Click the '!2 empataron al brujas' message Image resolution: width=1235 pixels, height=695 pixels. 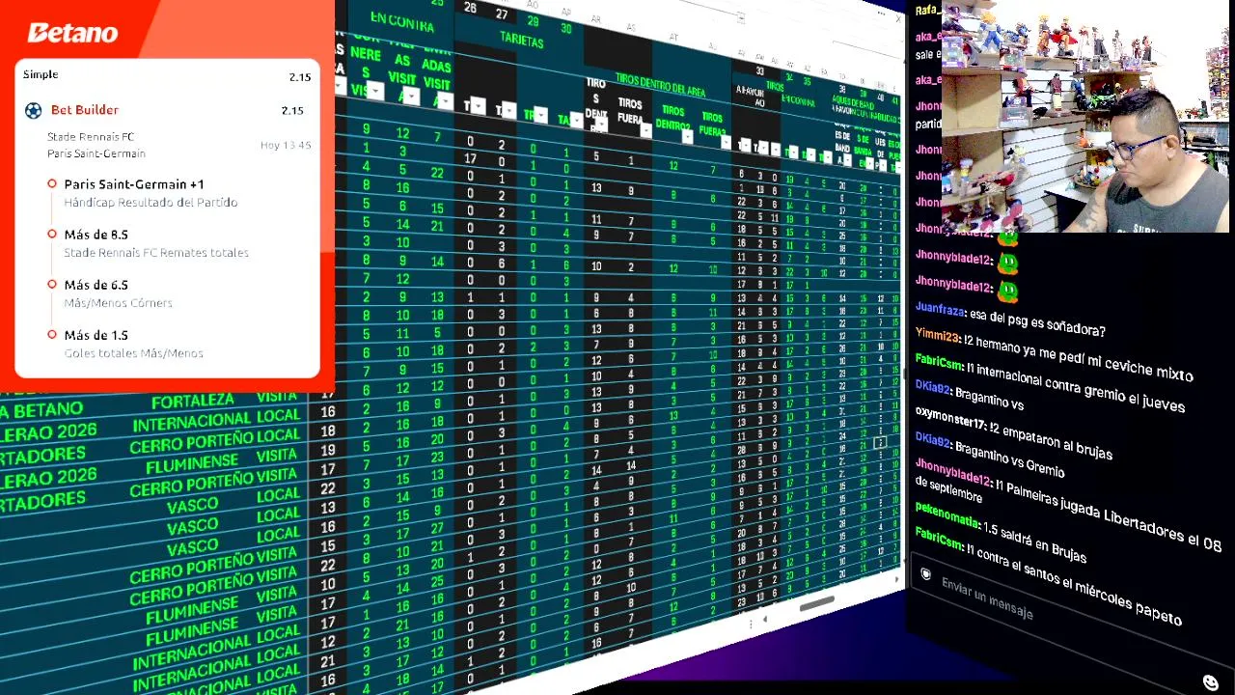pyautogui.click(x=1051, y=440)
